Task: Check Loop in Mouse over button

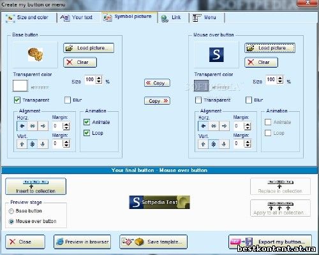Action: pyautogui.click(x=268, y=133)
